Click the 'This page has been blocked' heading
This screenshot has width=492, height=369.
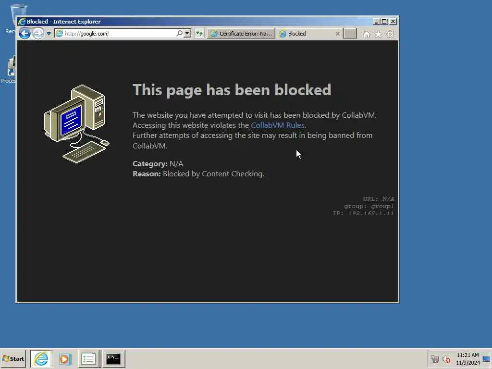tap(232, 90)
